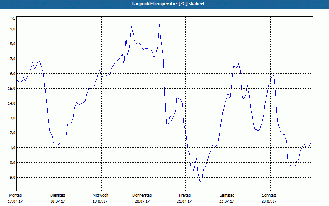The height and width of the screenshot is (206, 329).
Task: Click the '13,0' y-axis label
Action: [12, 118]
